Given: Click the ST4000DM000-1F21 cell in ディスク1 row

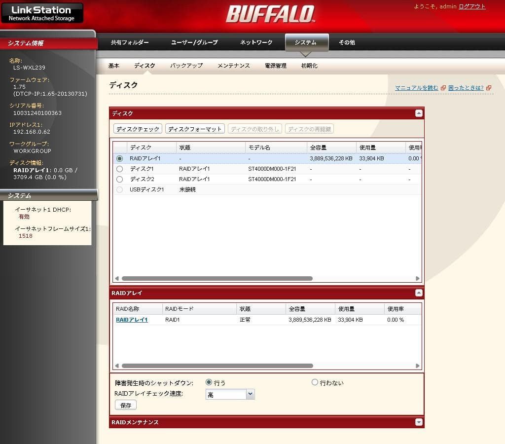Looking at the screenshot, I should (272, 169).
